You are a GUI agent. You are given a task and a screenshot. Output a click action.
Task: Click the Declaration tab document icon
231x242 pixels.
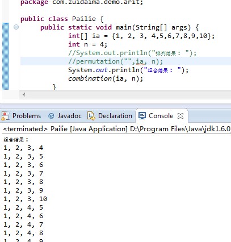click(x=91, y=116)
